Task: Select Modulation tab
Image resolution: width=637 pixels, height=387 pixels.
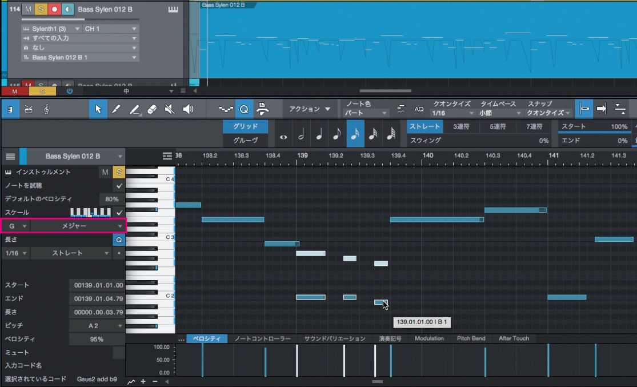Action: pos(429,338)
